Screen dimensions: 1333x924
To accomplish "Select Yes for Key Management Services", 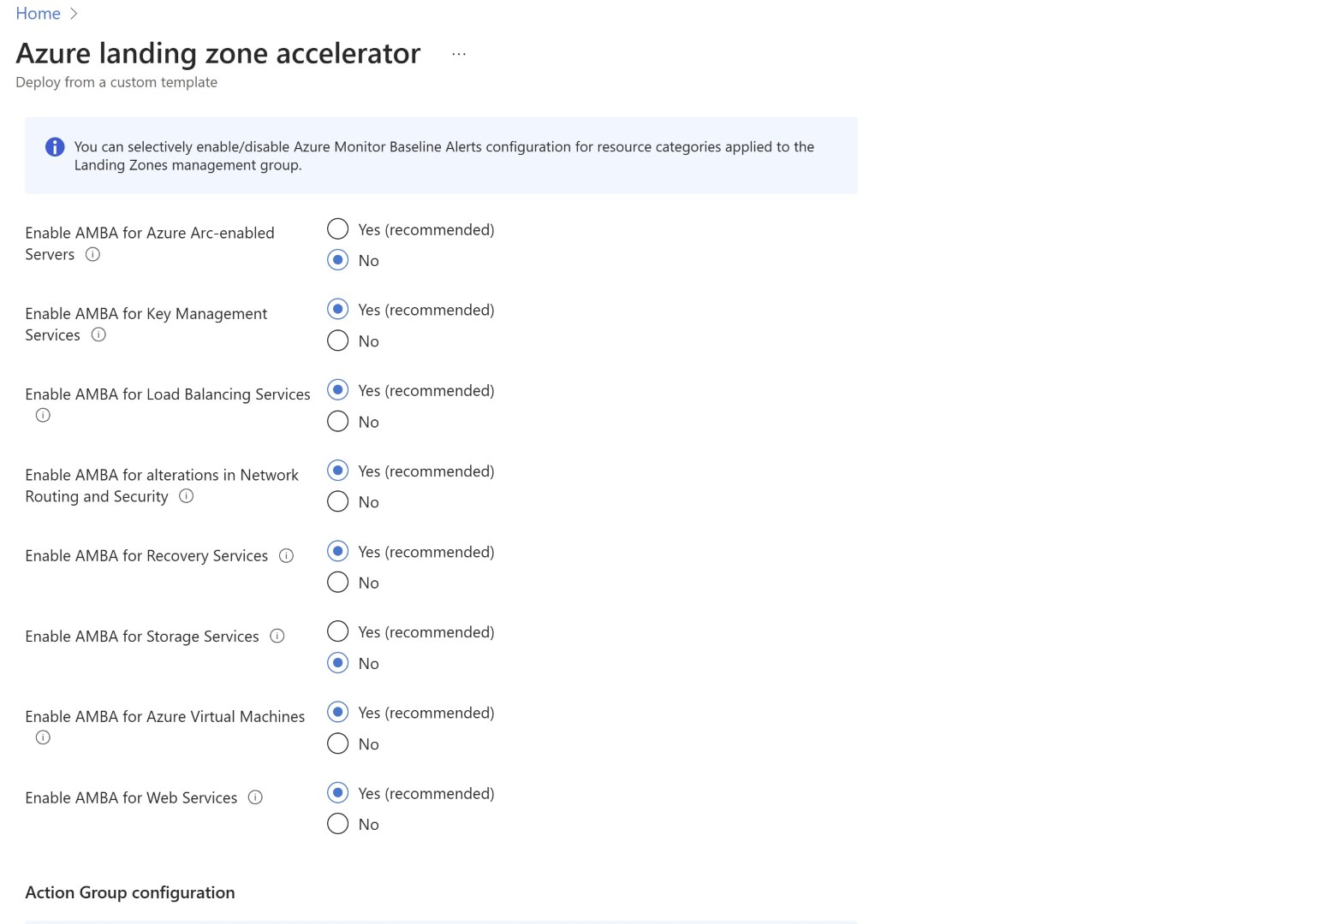I will pos(338,310).
